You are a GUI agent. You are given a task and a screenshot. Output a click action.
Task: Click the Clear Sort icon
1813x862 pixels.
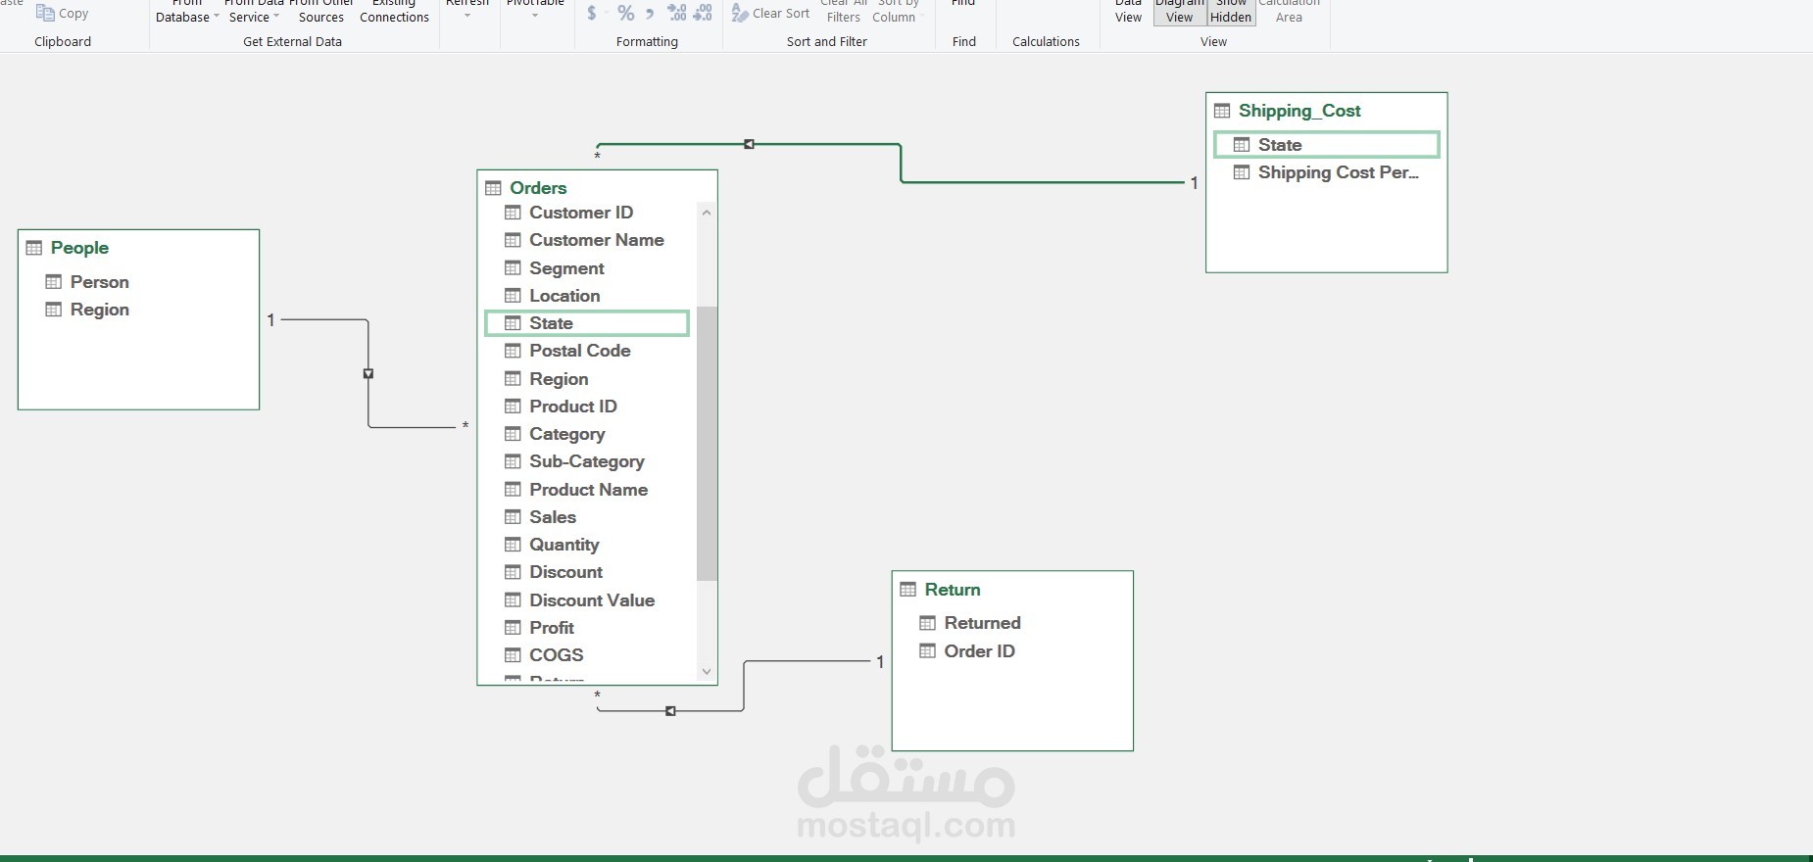(x=740, y=13)
